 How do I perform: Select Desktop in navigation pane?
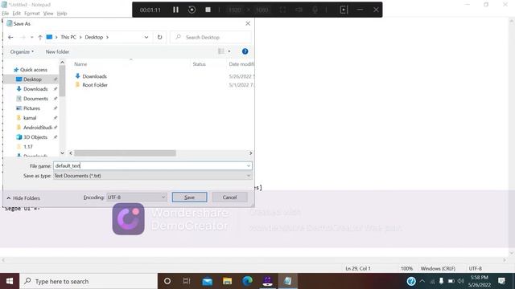(32, 79)
